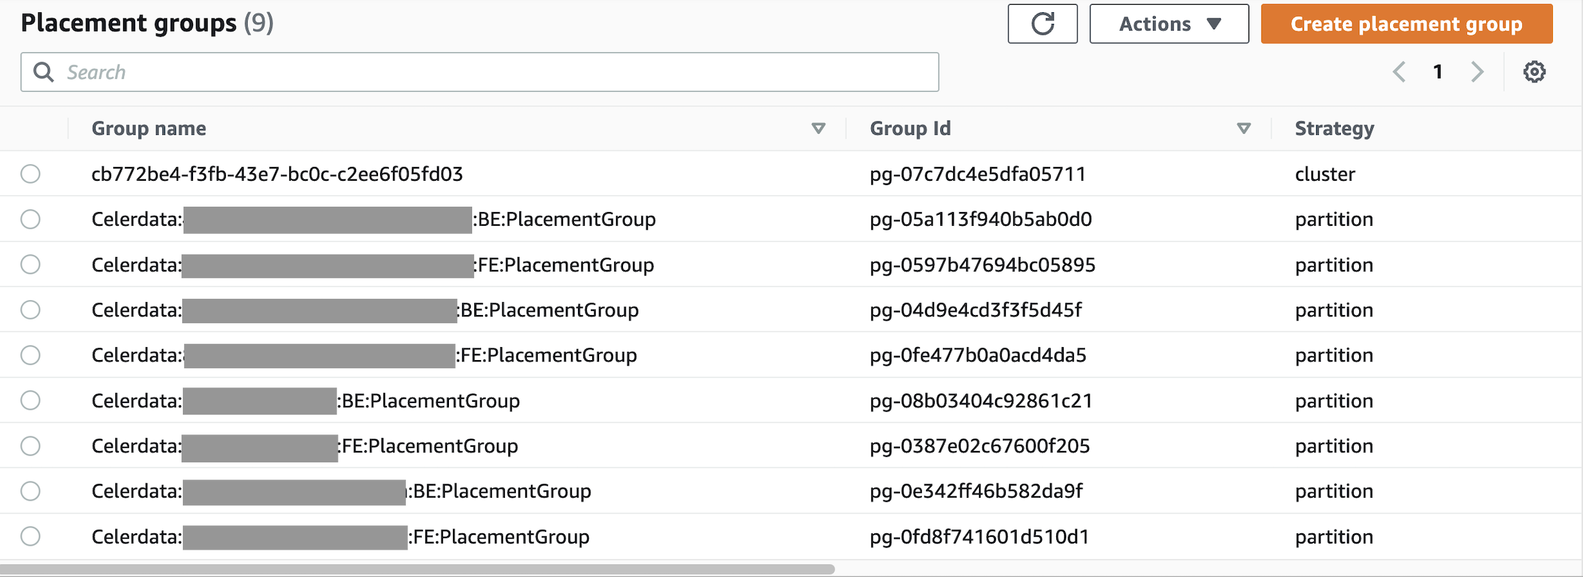Go to the previous page arrow
1583x577 pixels.
coord(1399,72)
